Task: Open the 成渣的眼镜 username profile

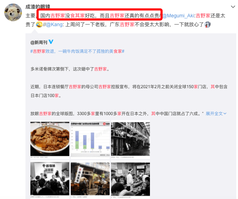Action: coord(38,7)
